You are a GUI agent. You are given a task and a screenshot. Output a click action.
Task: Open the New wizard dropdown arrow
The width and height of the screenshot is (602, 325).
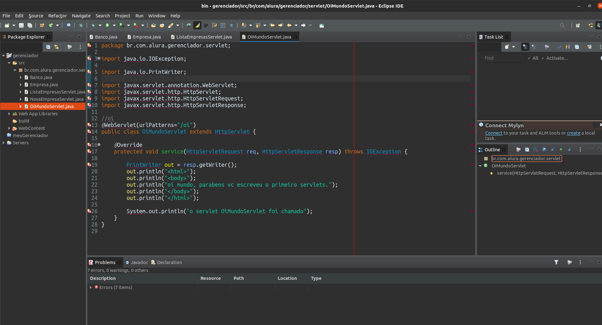(14, 25)
